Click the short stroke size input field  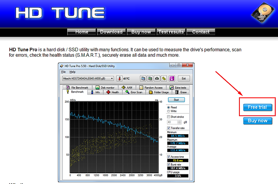pos(172,122)
